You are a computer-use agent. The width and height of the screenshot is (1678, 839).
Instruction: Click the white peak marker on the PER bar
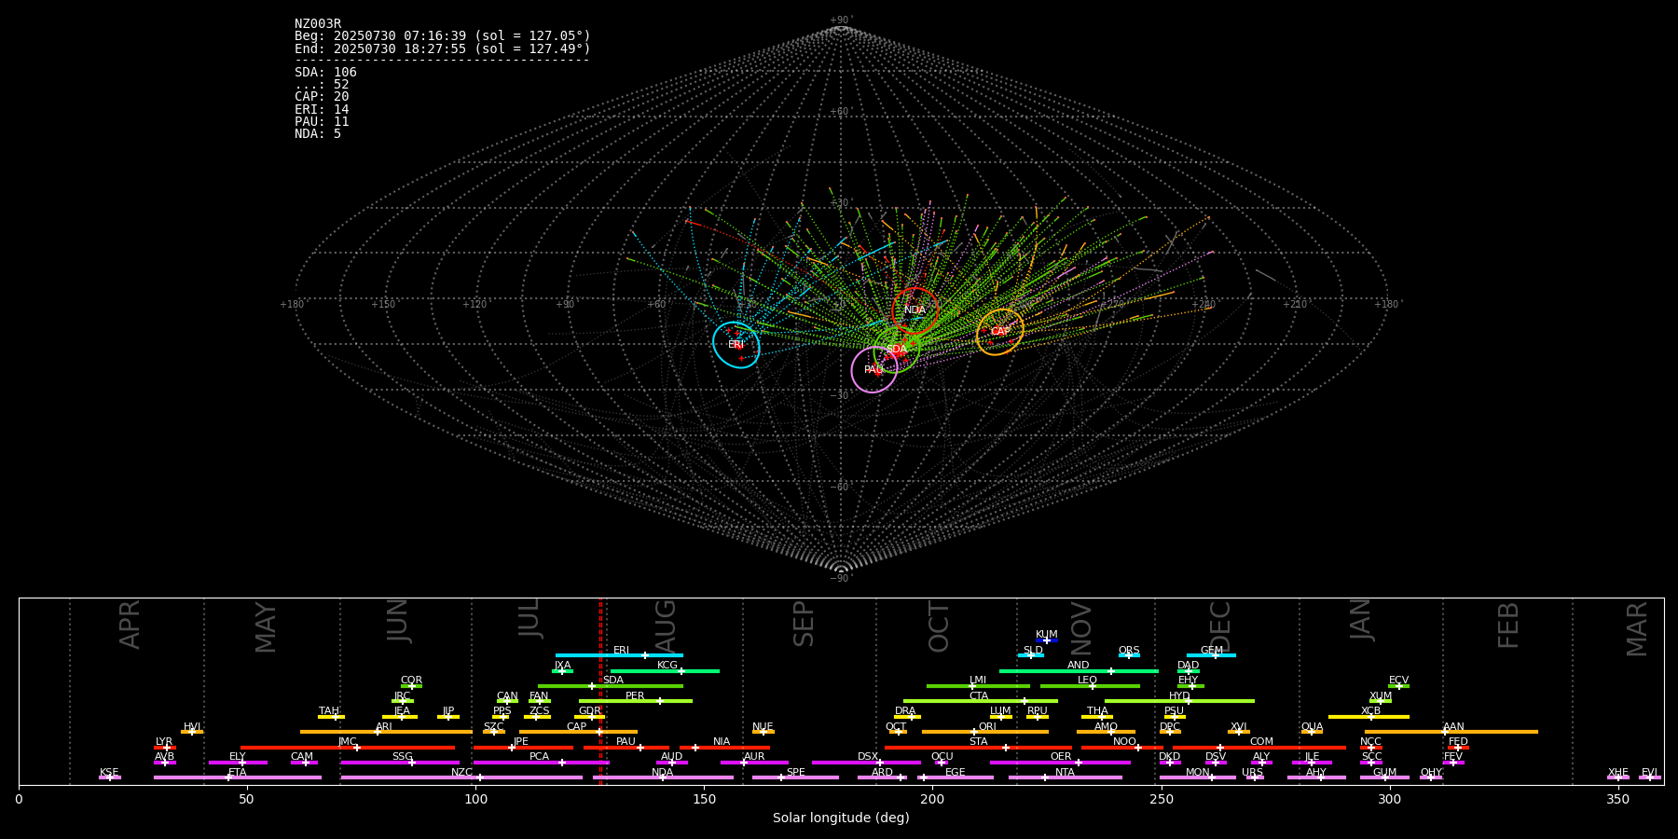tap(660, 701)
